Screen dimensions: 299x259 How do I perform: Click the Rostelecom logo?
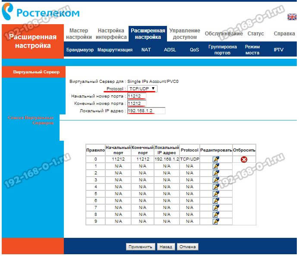click(x=41, y=12)
